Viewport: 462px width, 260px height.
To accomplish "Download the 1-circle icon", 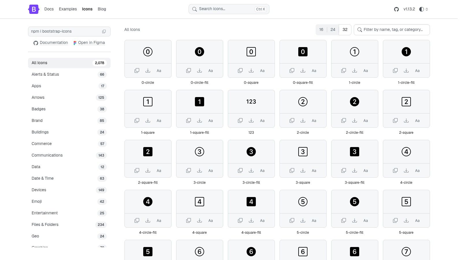I will click(x=355, y=70).
